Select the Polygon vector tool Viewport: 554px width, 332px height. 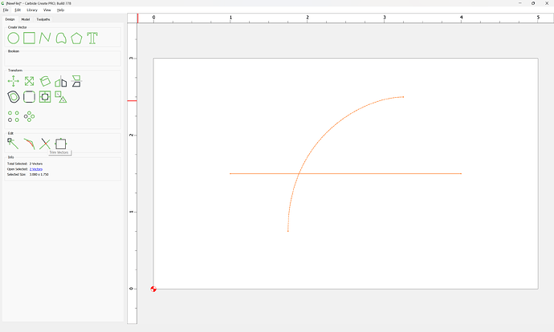point(76,38)
